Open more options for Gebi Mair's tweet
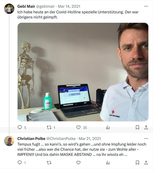Screen dimensions: 157x173 [x=146, y=6]
